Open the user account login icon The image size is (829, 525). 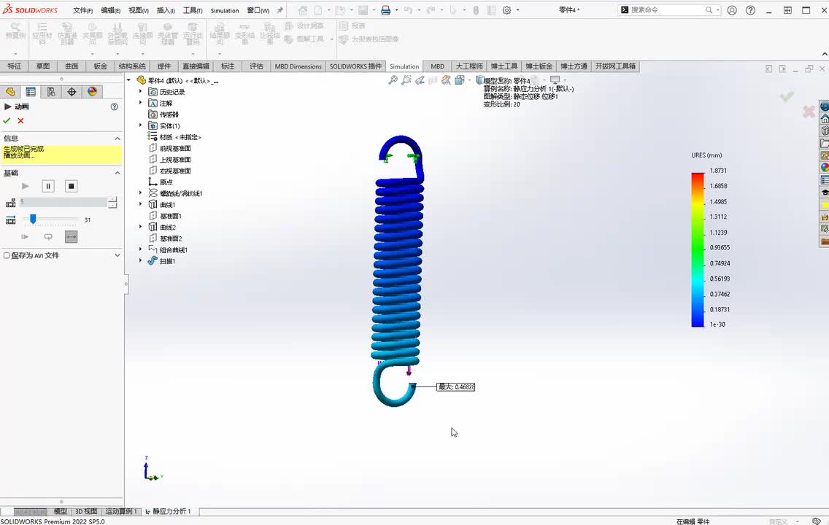[x=732, y=10]
